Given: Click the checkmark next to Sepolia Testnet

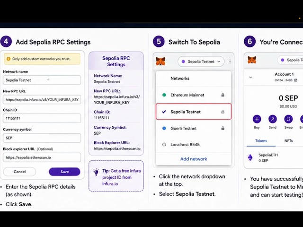Looking at the screenshot, I should 164,112.
